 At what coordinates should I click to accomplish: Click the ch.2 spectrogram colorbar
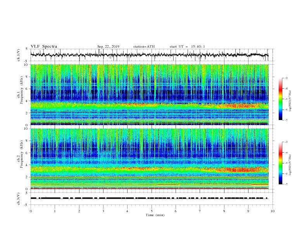[x=280, y=163]
